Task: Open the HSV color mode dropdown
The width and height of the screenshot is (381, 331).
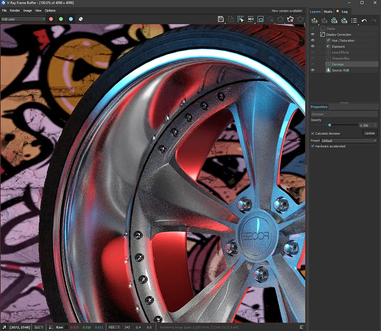Action: pyautogui.click(x=114, y=327)
